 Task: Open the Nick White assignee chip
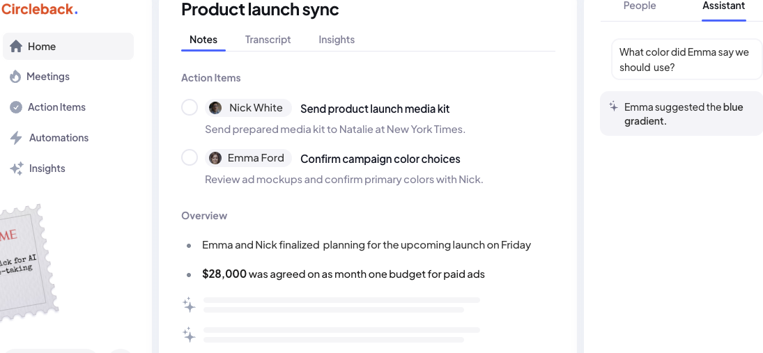(248, 108)
